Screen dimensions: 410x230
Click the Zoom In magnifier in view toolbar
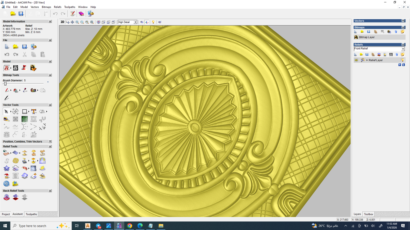77,22
